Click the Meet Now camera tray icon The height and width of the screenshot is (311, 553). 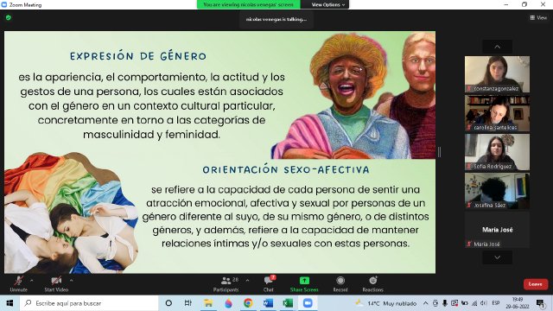pyautogui.click(x=435, y=303)
